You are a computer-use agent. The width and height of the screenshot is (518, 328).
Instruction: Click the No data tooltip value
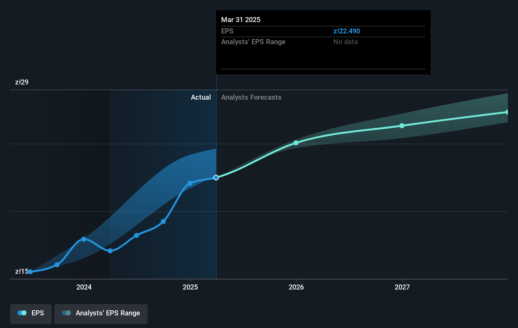click(346, 42)
